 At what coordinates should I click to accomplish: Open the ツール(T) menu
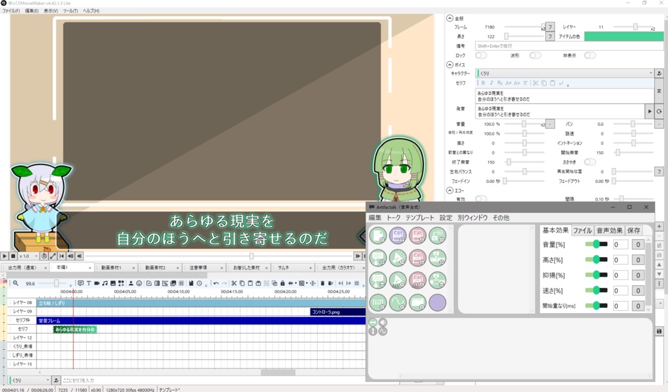coord(70,10)
